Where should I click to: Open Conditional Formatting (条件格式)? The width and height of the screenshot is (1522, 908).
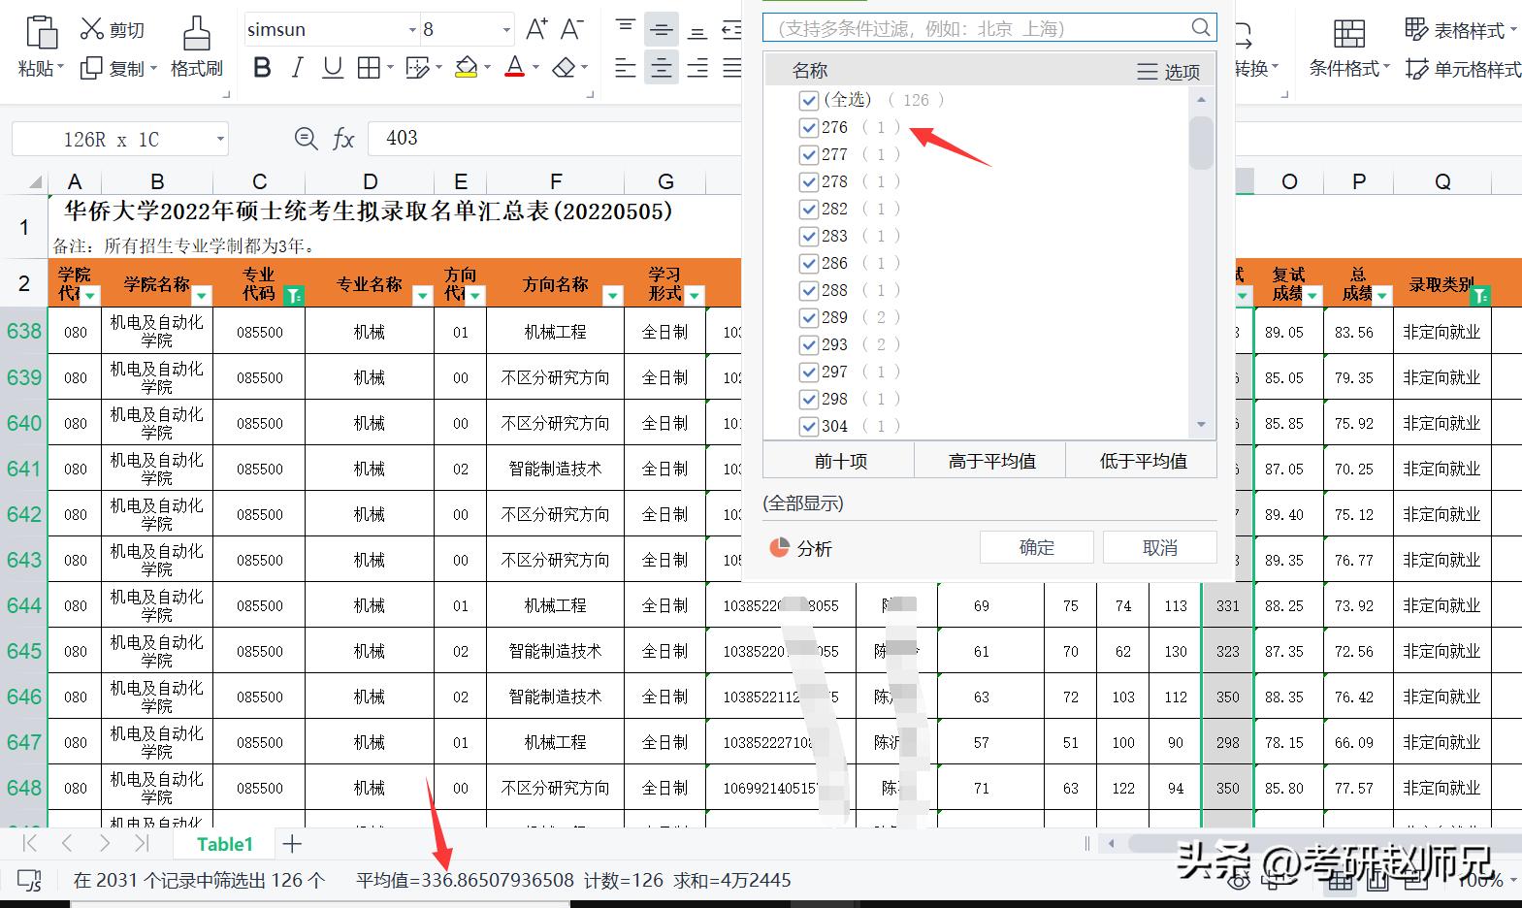click(1349, 49)
